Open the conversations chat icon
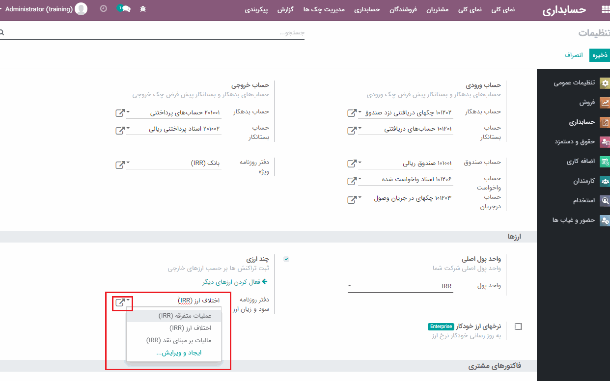The height and width of the screenshot is (381, 610). (x=124, y=9)
